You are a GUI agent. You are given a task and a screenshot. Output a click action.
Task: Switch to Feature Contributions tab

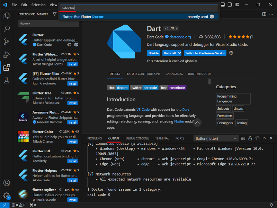(x=143, y=74)
